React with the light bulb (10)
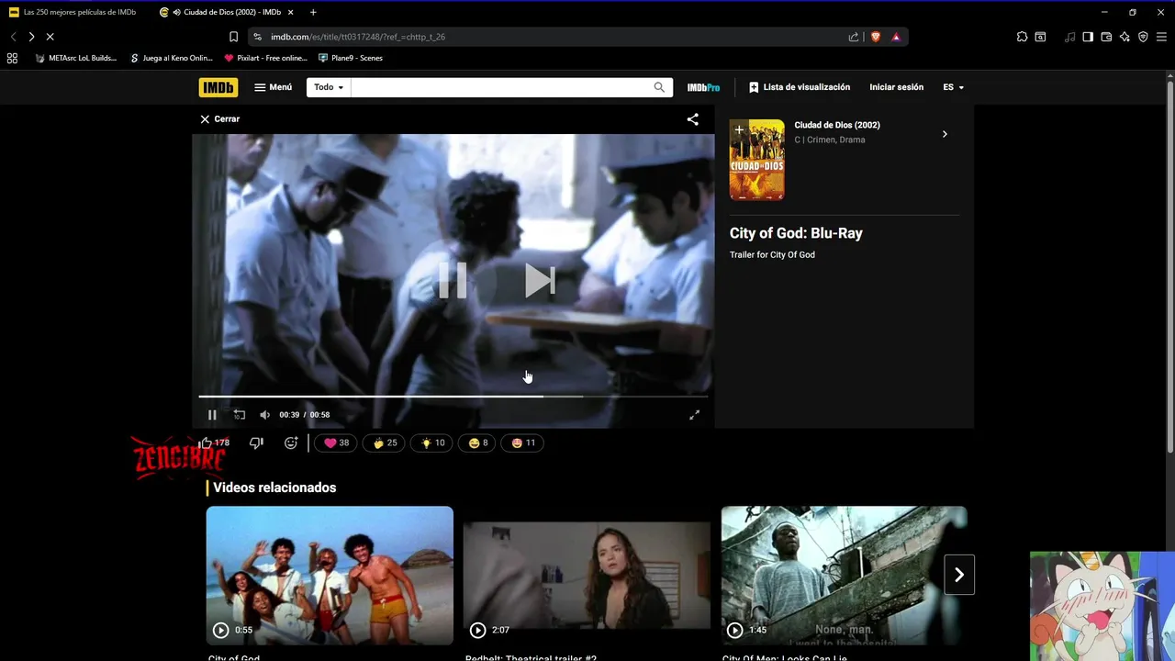 [432, 443]
